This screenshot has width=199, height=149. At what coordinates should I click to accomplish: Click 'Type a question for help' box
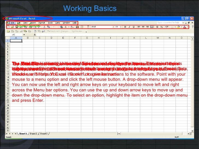pyautogui.click(x=169, y=23)
